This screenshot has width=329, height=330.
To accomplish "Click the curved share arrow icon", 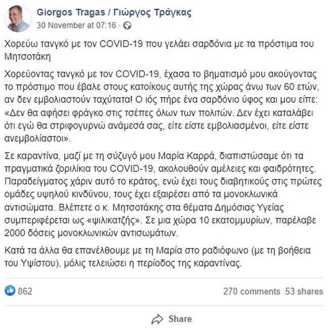I will click(157, 319).
